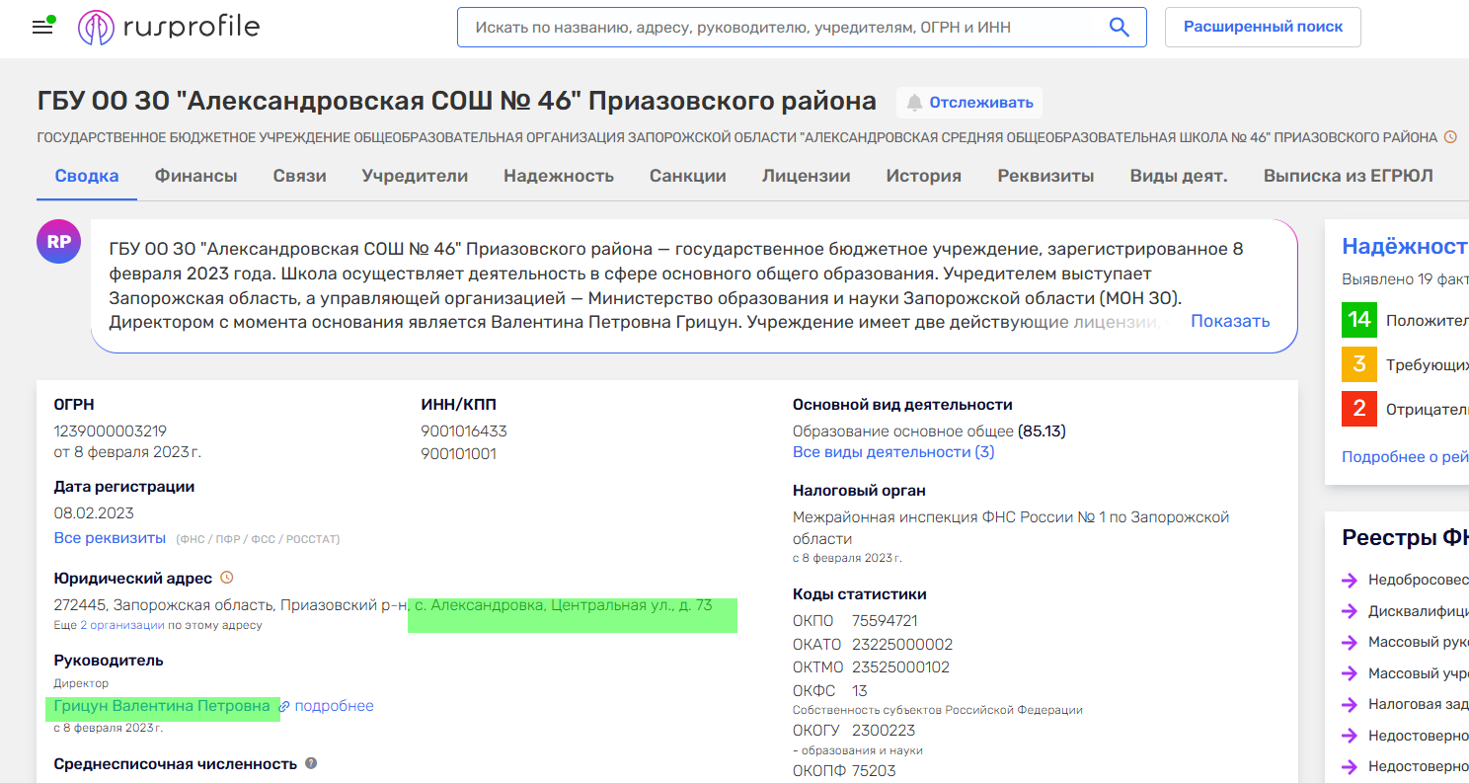Open director Грицун Валентина Петровна's profile
Screen dimensions: 1469x783
[162, 706]
